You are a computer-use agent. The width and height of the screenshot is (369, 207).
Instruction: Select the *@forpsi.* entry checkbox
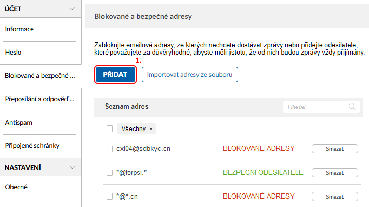click(110, 173)
